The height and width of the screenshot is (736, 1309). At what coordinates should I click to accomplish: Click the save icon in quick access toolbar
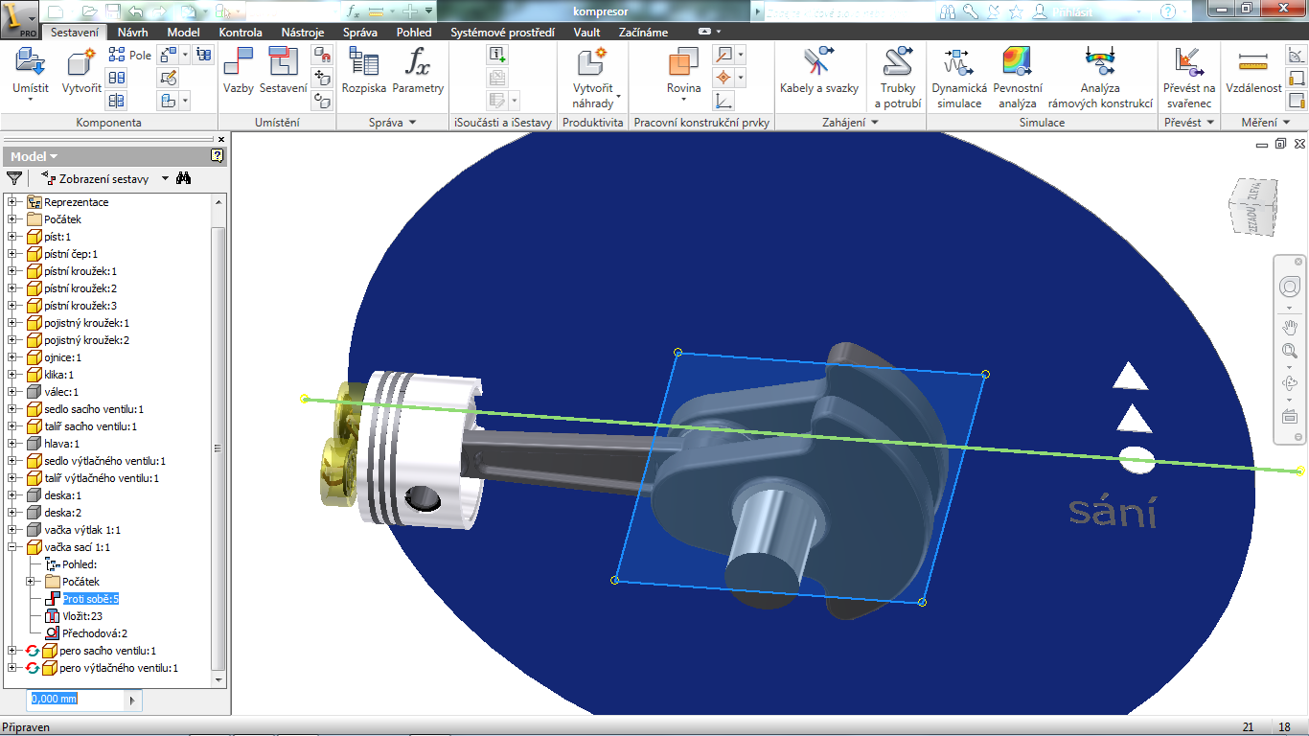pos(113,11)
